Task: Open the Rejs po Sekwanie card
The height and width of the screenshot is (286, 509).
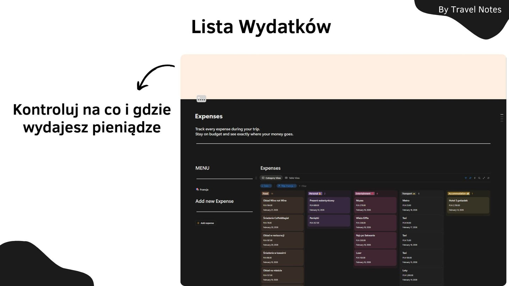Action: [x=375, y=240]
